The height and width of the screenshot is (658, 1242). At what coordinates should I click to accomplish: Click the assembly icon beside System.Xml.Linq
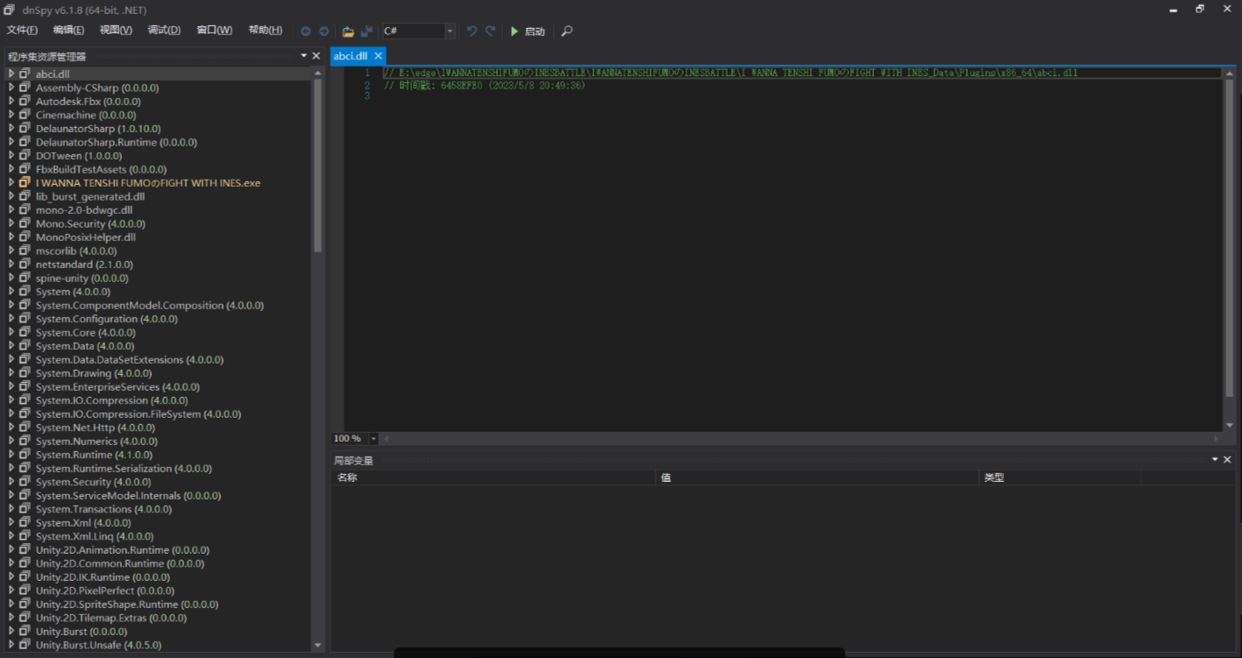[25, 536]
